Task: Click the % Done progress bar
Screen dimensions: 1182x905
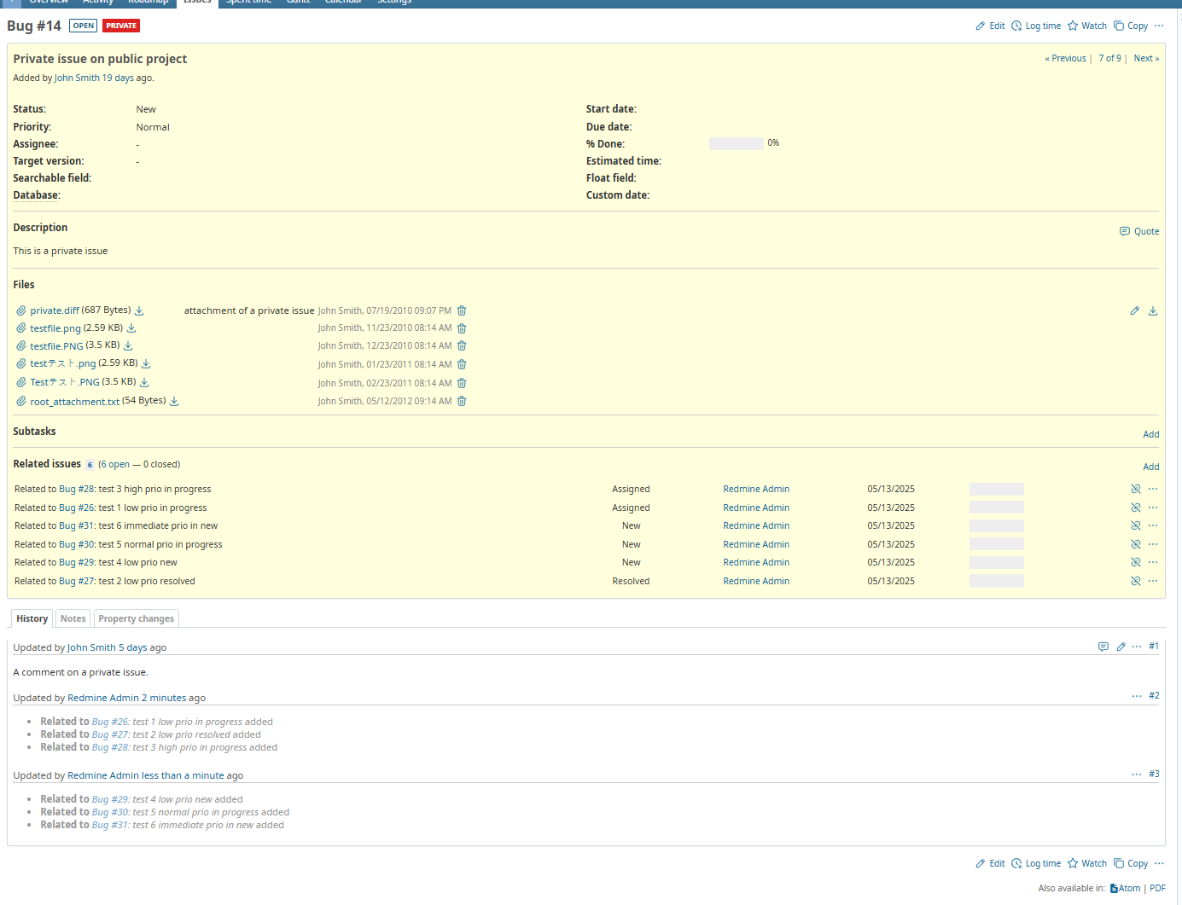Action: [x=737, y=143]
